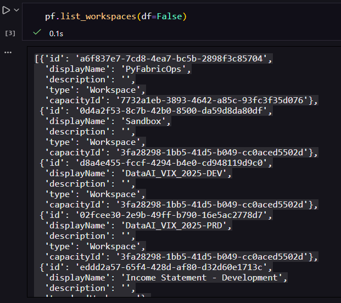Image resolution: width=341 pixels, height=303 pixels.
Task: Click the 'PyFabricOps' displayName value
Action: pyautogui.click(x=146, y=69)
